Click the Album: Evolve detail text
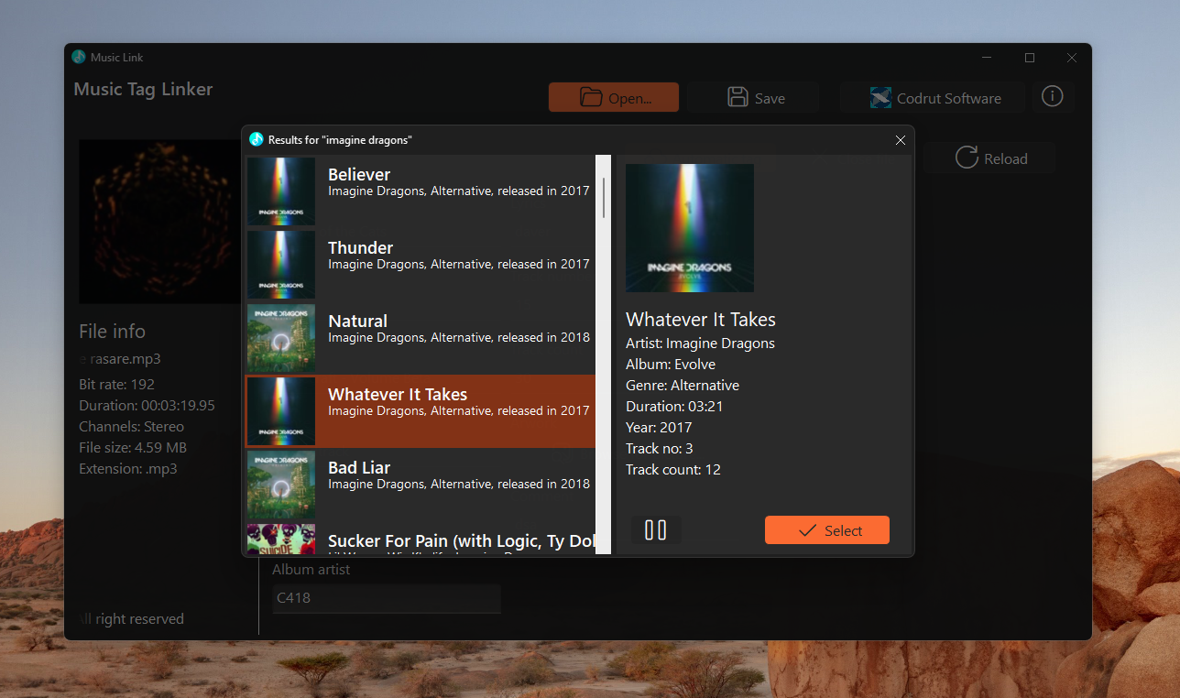 point(671,365)
